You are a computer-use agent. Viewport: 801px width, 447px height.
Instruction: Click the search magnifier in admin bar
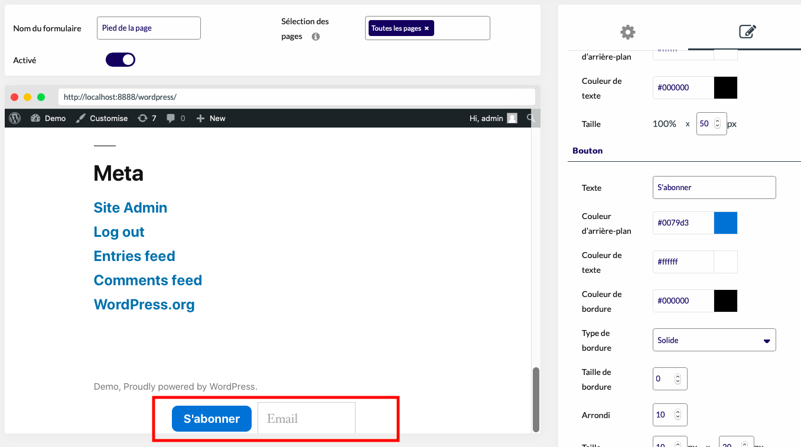(x=530, y=118)
